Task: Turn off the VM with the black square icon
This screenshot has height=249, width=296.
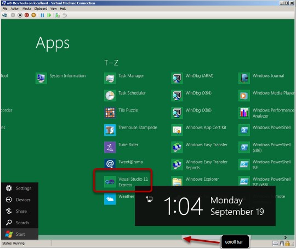Action: [20, 15]
